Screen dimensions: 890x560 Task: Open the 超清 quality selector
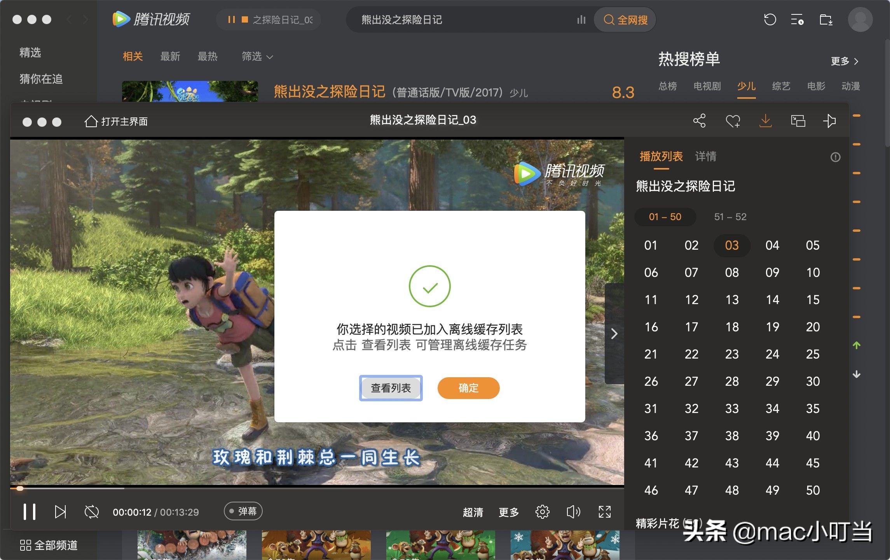tap(473, 512)
